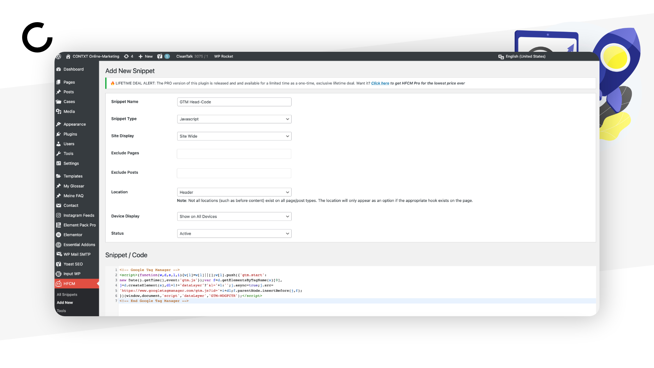
Task: Click the Exclude Pages field
Action: [x=234, y=154]
